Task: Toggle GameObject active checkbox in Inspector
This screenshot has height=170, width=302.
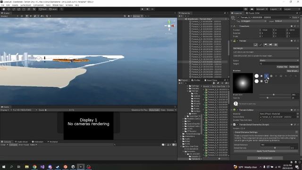Action: [x=238, y=17]
